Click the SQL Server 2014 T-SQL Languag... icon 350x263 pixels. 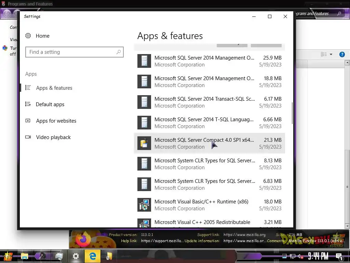tap(144, 123)
